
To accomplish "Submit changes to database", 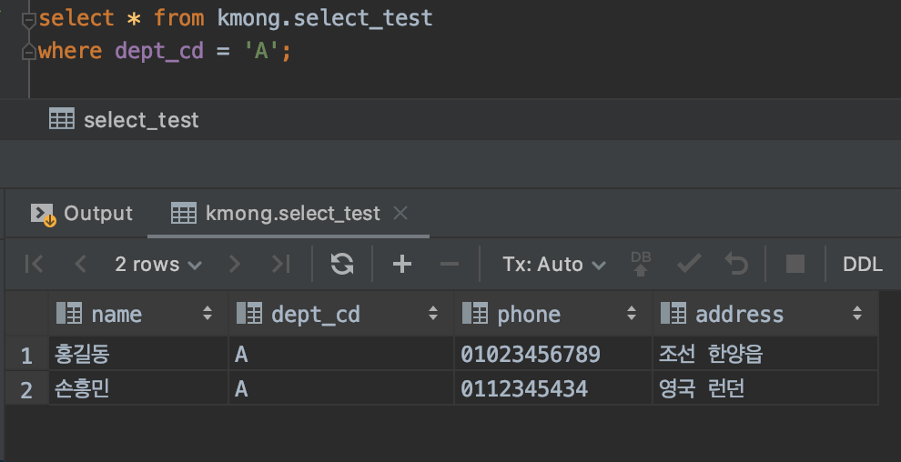I will (x=689, y=264).
